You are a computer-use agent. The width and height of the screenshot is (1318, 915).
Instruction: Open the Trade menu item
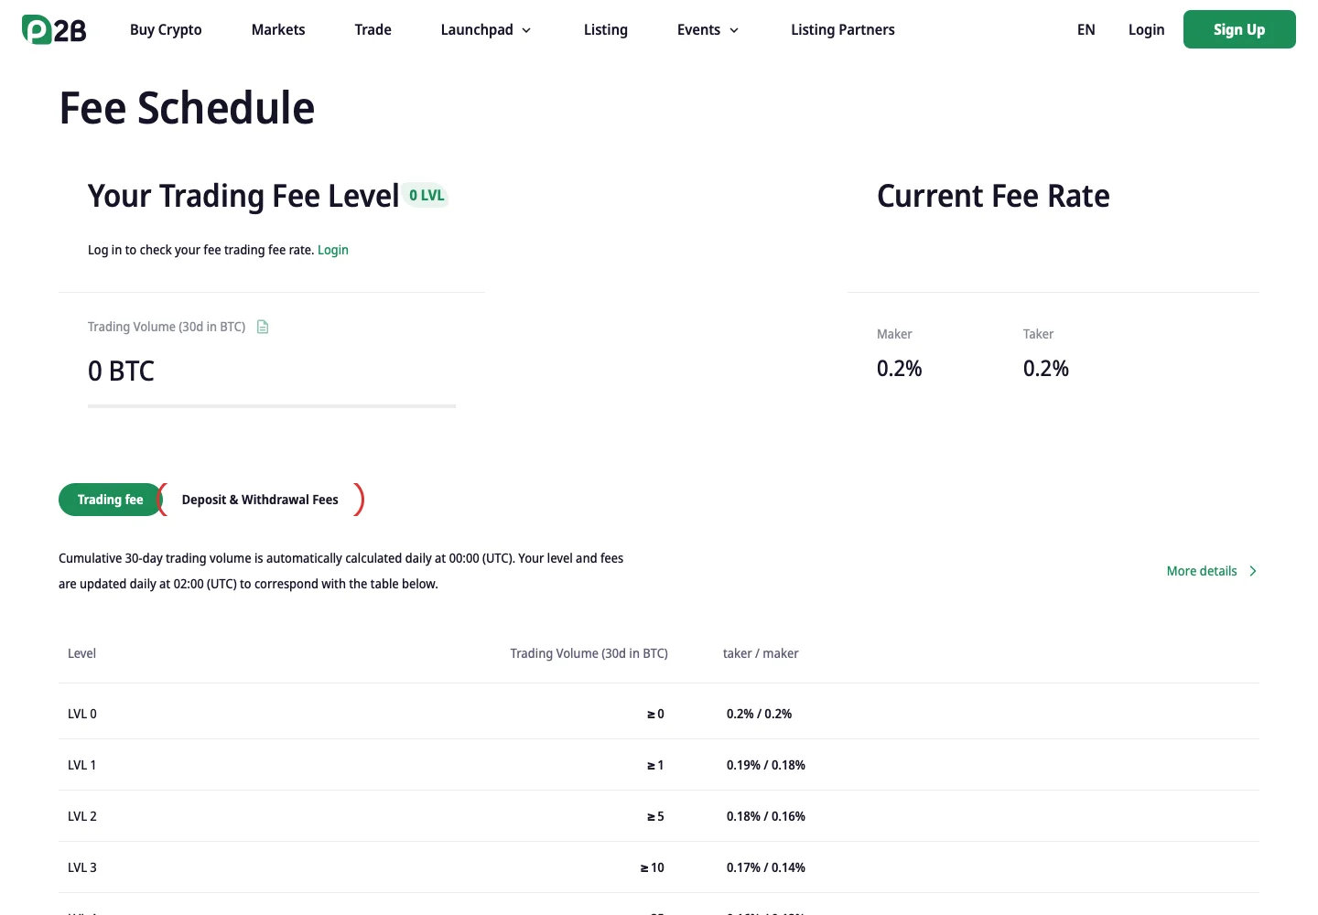click(x=373, y=29)
